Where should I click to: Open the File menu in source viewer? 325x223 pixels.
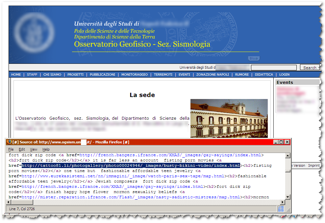pos(11,149)
